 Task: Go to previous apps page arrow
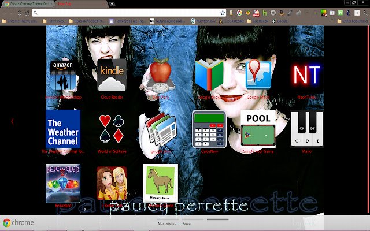pyautogui.click(x=12, y=121)
